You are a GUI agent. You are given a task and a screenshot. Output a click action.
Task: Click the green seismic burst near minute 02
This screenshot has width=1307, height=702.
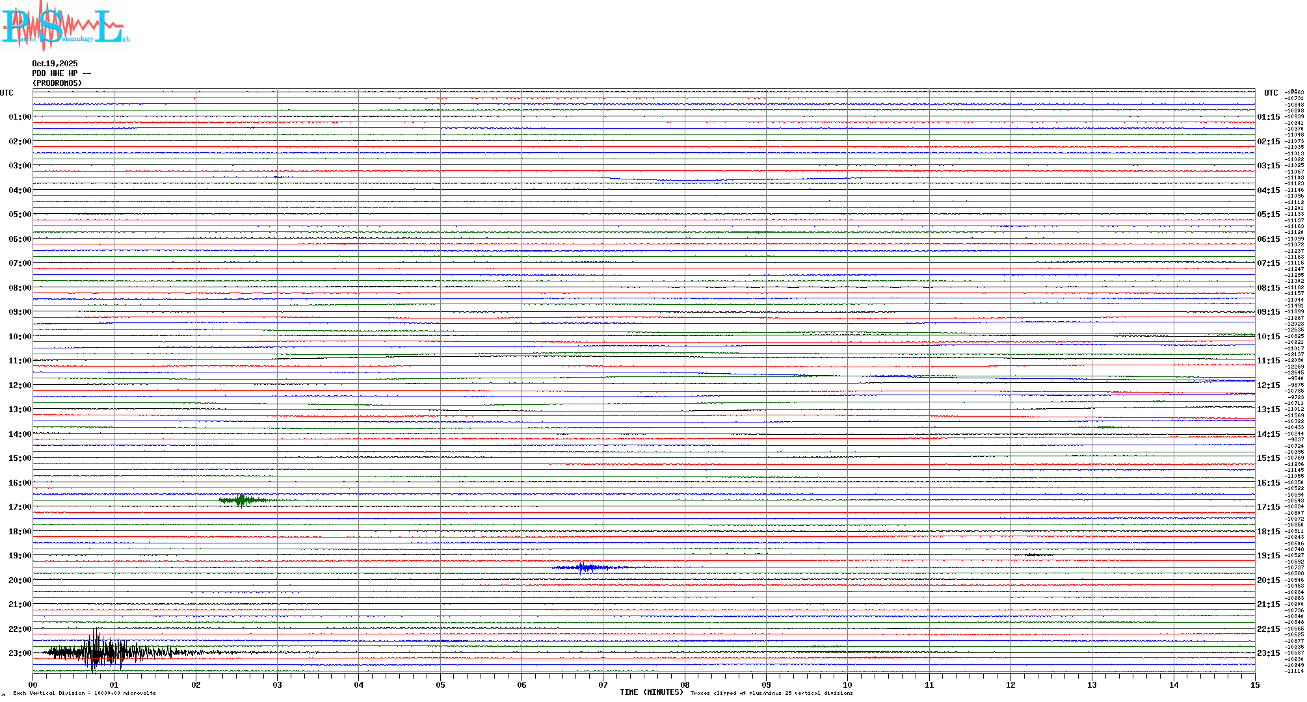coord(242,500)
